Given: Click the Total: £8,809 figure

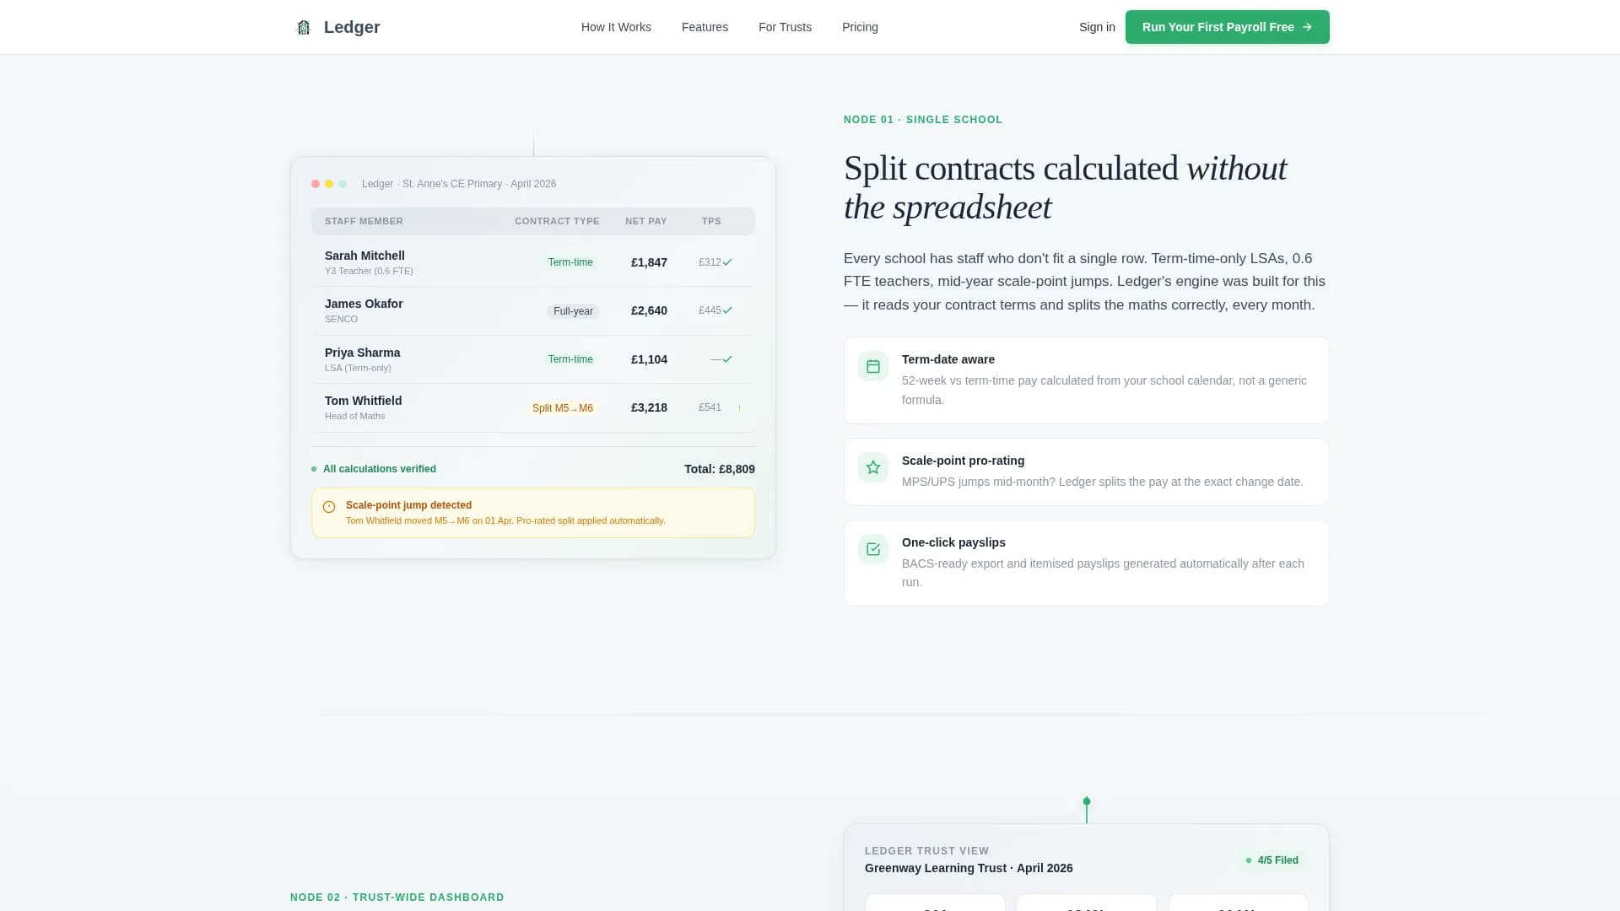Looking at the screenshot, I should click(x=720, y=469).
